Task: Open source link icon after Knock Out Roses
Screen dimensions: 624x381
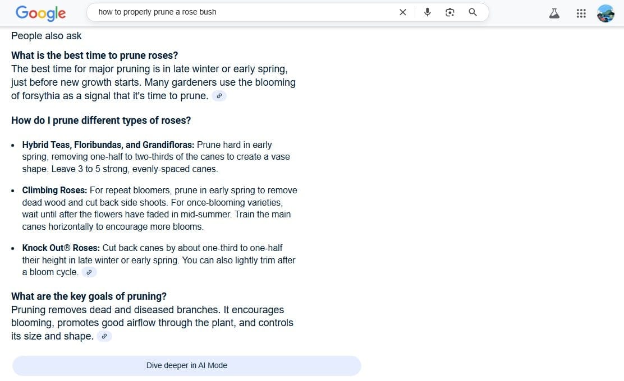Action: pyautogui.click(x=89, y=272)
